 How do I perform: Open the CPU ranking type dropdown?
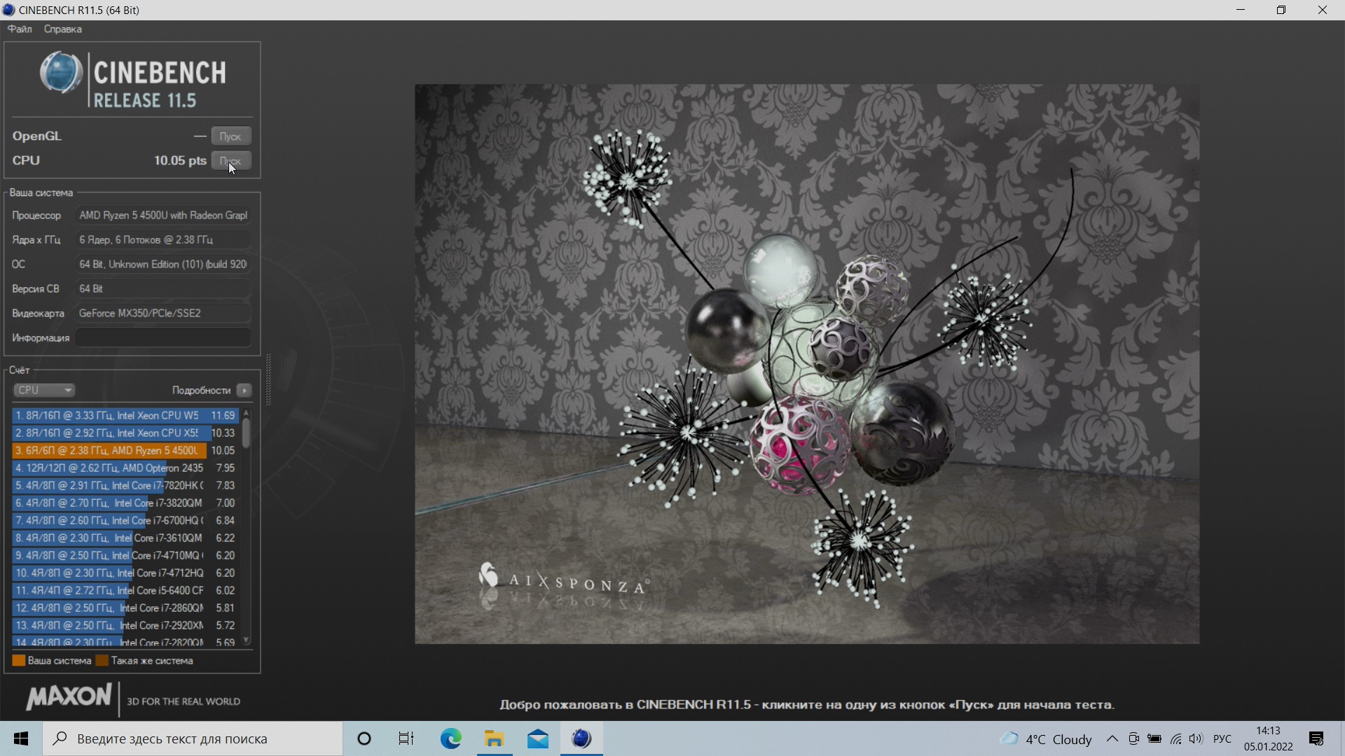pyautogui.click(x=44, y=390)
